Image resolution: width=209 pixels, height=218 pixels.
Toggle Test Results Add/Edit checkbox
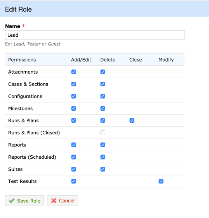click(73, 181)
